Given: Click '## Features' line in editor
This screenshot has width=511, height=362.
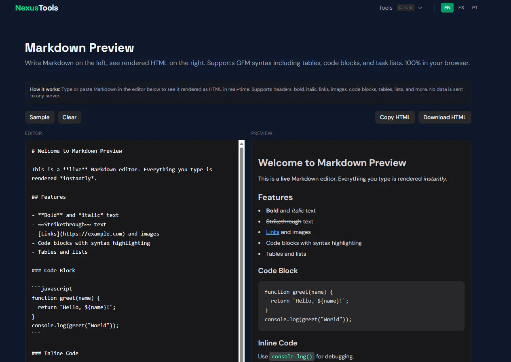Looking at the screenshot, I should 49,197.
